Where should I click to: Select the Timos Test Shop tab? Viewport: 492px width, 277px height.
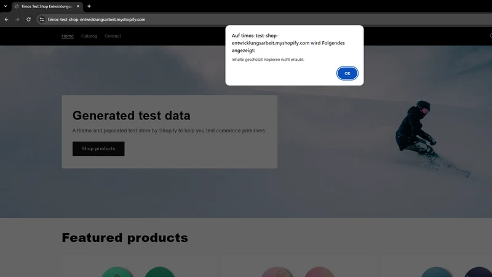click(47, 6)
